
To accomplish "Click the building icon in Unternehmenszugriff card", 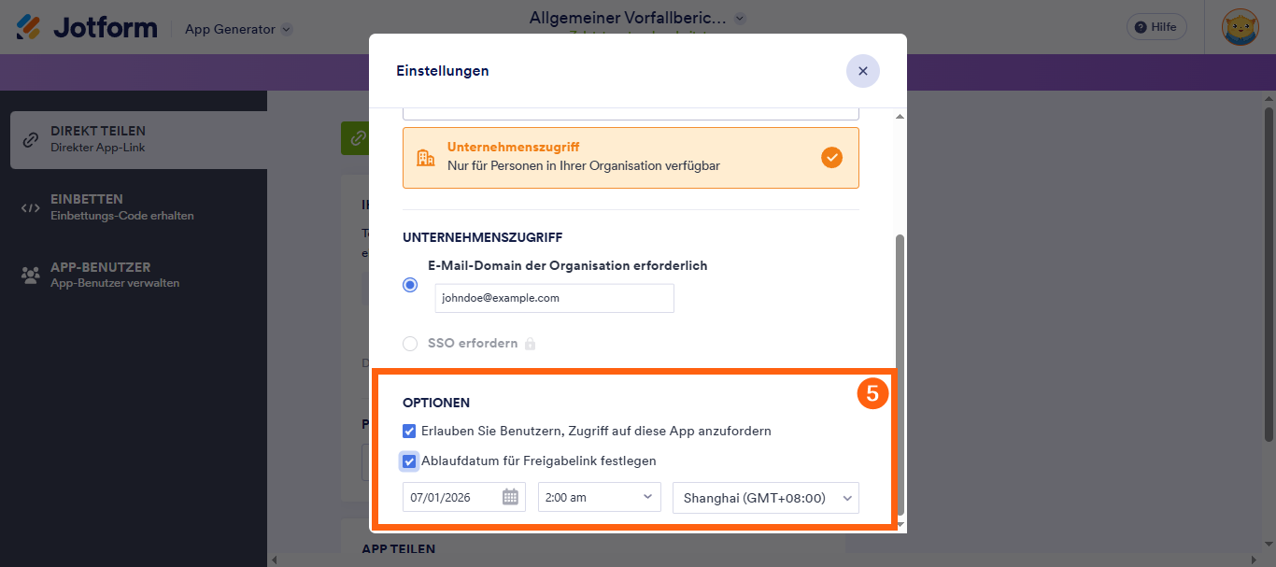I will click(426, 158).
